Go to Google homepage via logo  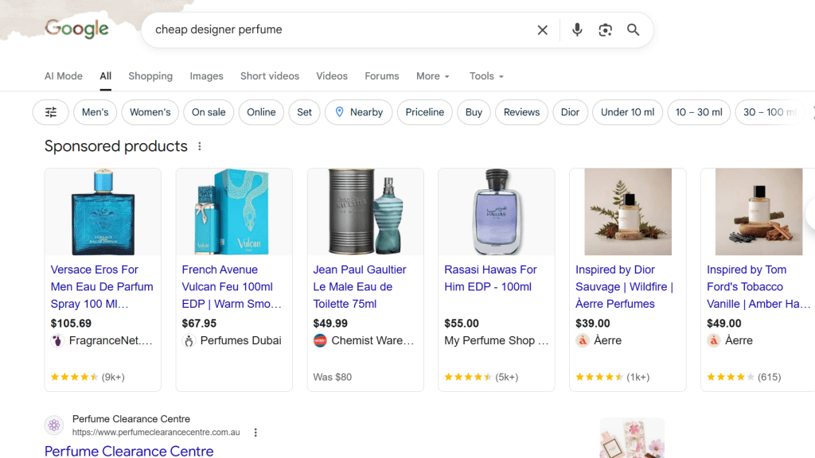point(76,29)
